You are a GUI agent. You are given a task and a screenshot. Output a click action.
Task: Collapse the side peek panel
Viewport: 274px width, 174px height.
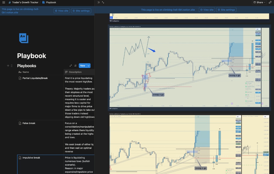point(99,2)
